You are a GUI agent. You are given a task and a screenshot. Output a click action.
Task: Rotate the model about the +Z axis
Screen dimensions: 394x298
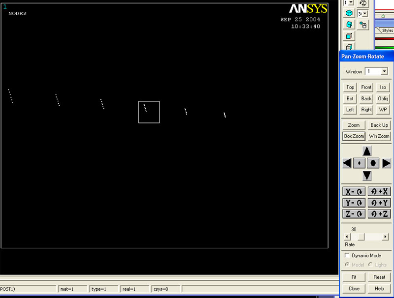(379, 214)
